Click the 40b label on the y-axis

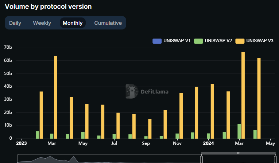click(x=8, y=86)
